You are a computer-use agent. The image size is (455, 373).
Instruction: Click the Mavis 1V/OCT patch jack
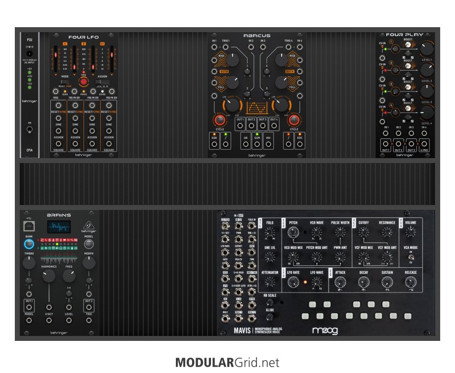[x=225, y=239]
